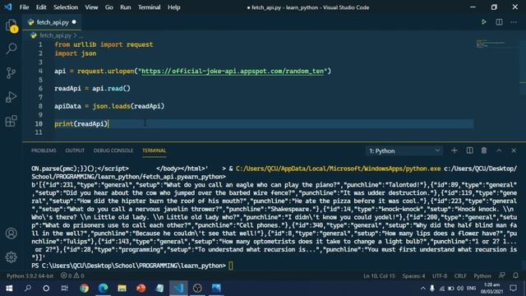The width and height of the screenshot is (526, 296).
Task: Click 'Ln 10, Col 15' in status bar
Action: point(379,276)
